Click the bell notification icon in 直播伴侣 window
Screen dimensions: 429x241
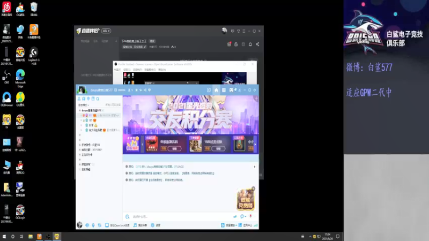250,44
